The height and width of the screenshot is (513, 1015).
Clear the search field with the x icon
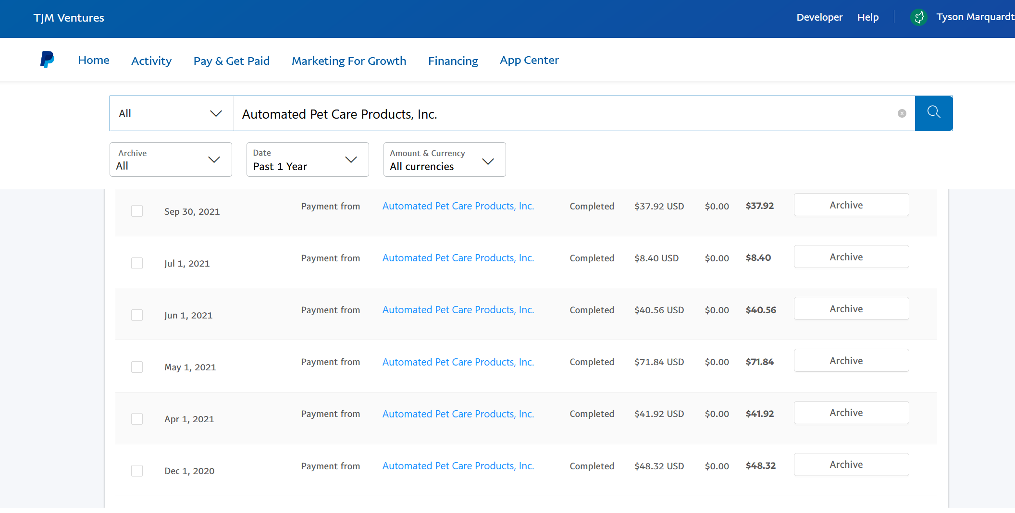coord(902,113)
